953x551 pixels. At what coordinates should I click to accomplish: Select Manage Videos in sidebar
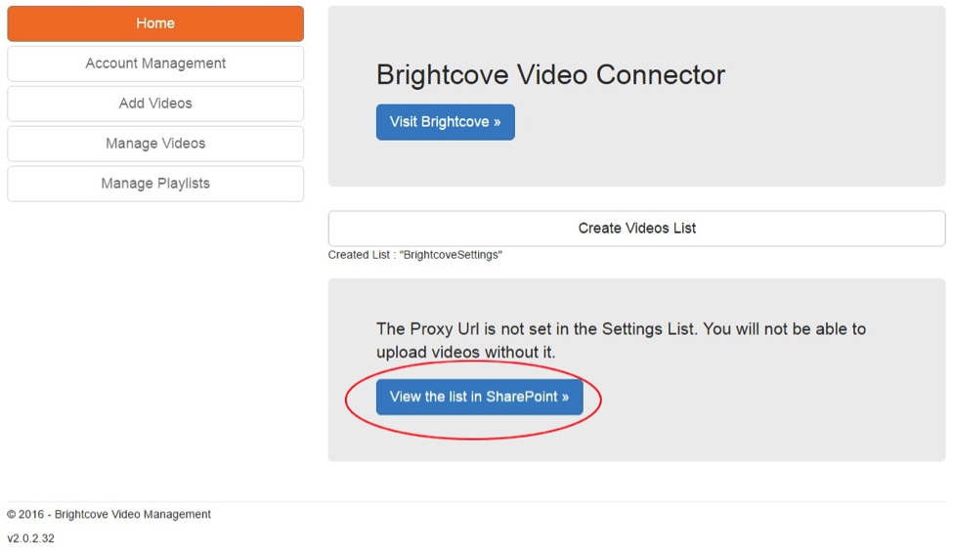155,144
